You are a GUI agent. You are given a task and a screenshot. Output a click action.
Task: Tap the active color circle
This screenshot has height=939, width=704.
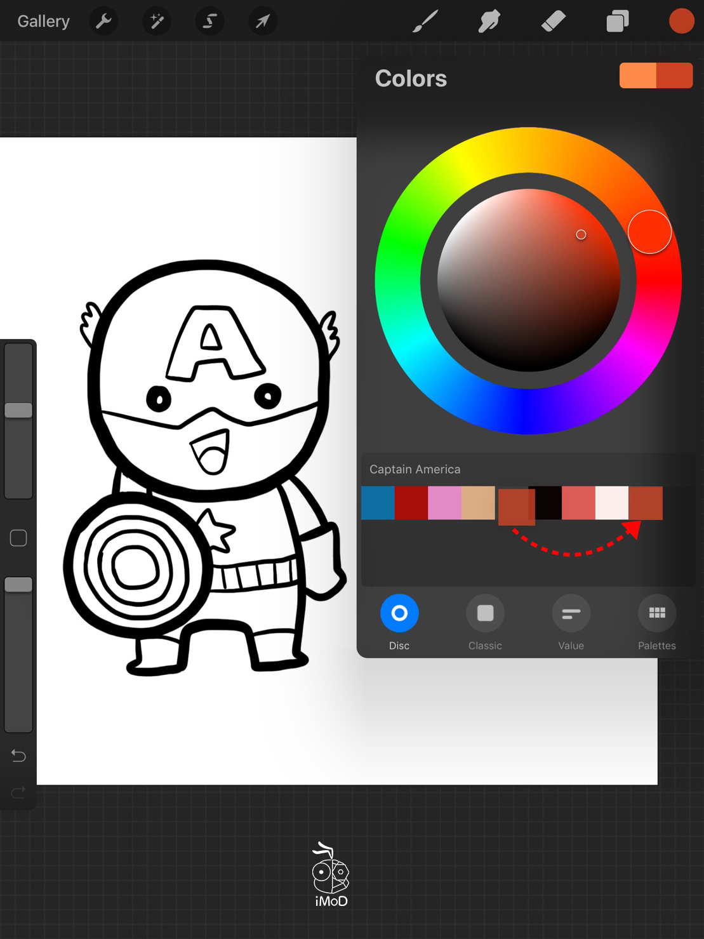click(681, 22)
